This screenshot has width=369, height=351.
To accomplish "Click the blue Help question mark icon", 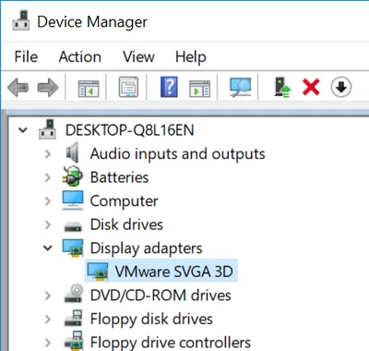I will [x=169, y=87].
